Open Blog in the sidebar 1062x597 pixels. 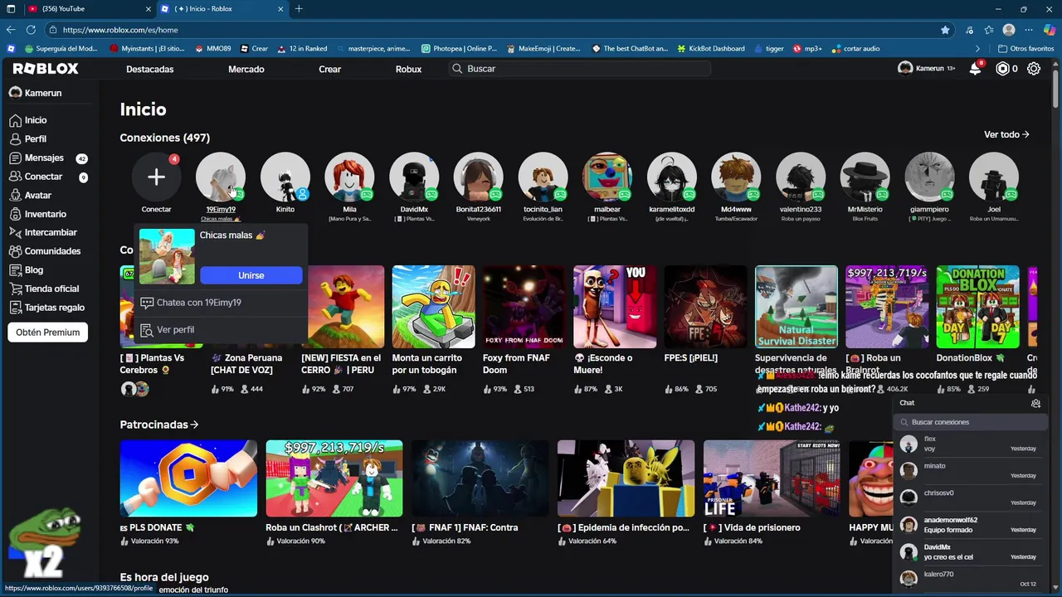[x=33, y=270]
